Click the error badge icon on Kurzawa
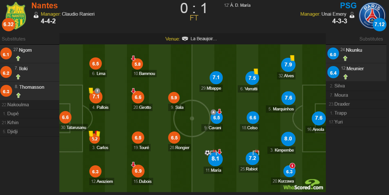The image size is (389, 195). pyautogui.click(x=292, y=165)
